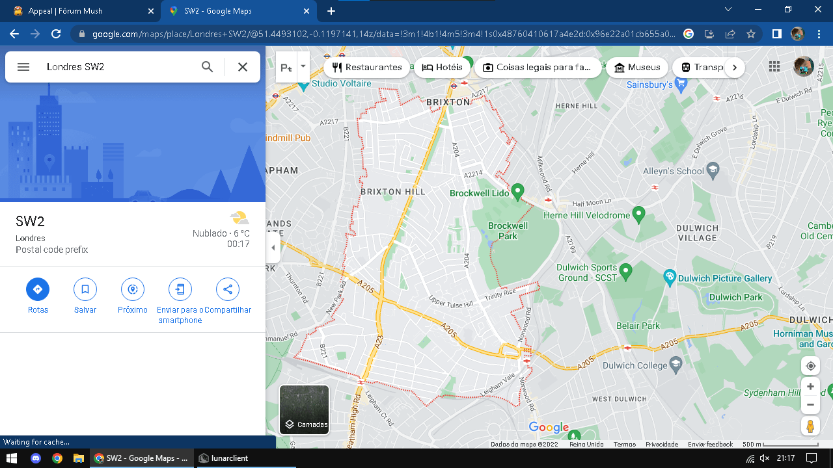
Task: Open the Google account avatar in Maps
Action: 804,66
